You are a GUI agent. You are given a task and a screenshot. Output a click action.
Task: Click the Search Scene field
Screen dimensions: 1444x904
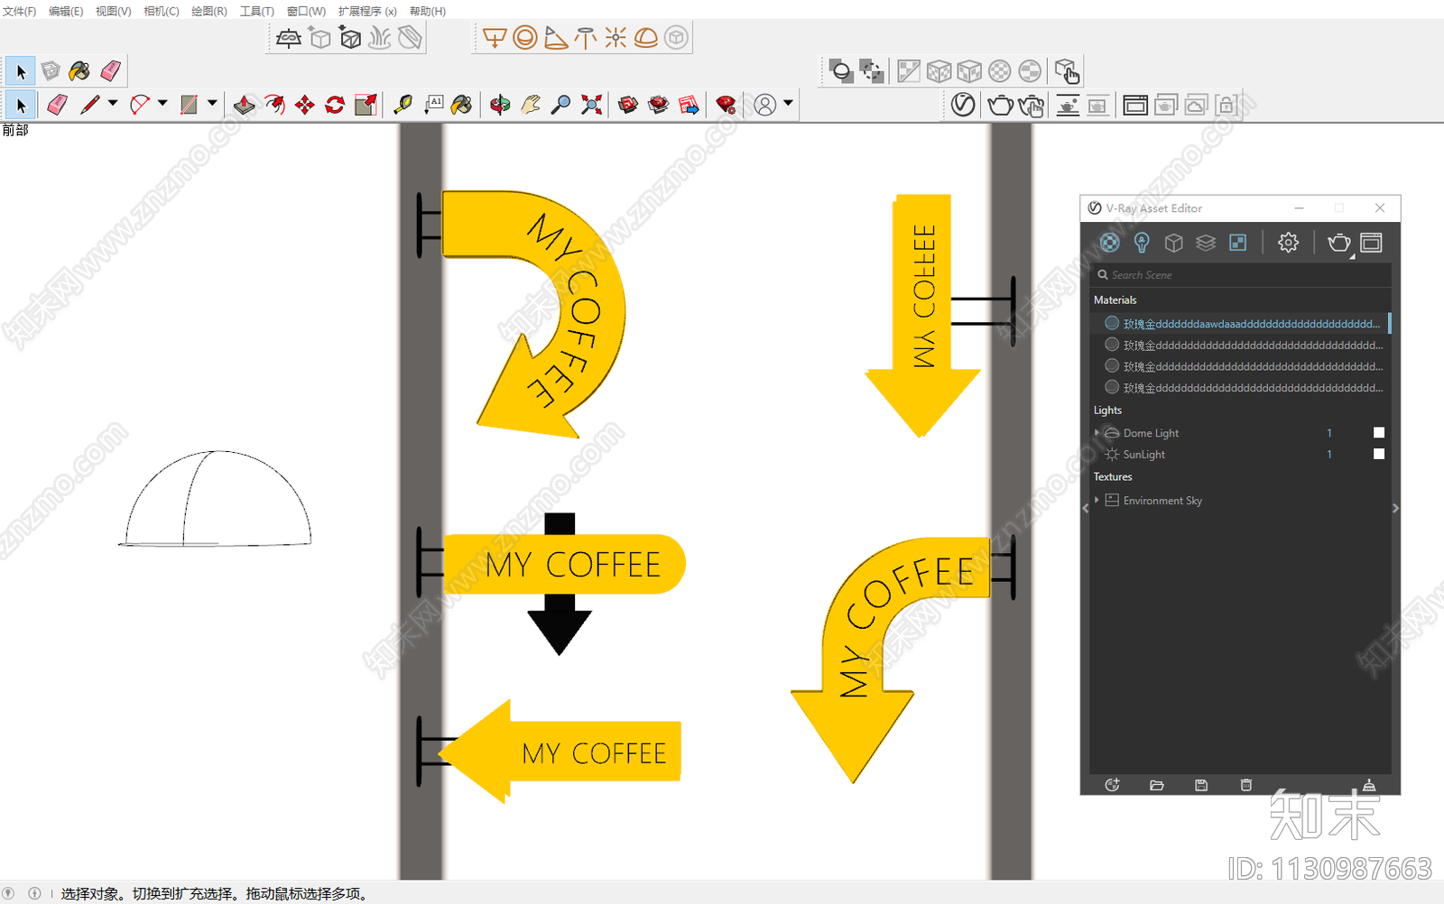[x=1240, y=274]
